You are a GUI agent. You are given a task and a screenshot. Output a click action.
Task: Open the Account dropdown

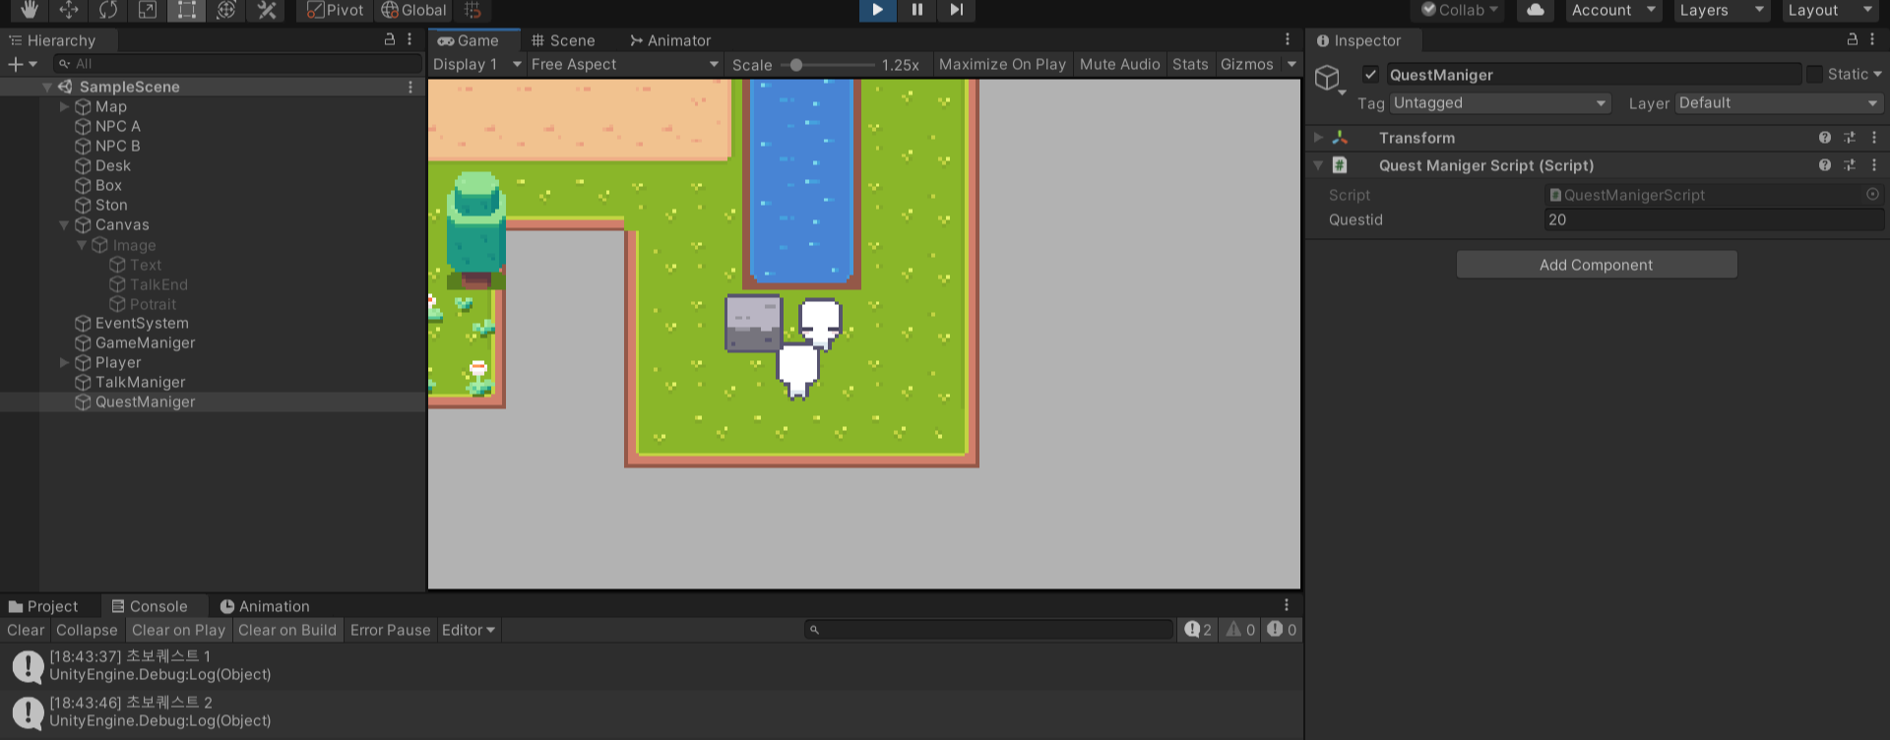[1613, 10]
